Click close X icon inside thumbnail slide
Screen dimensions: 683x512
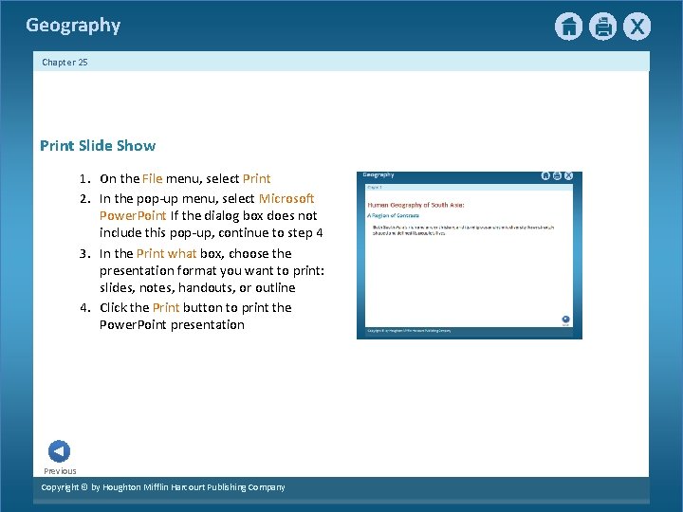tap(568, 175)
